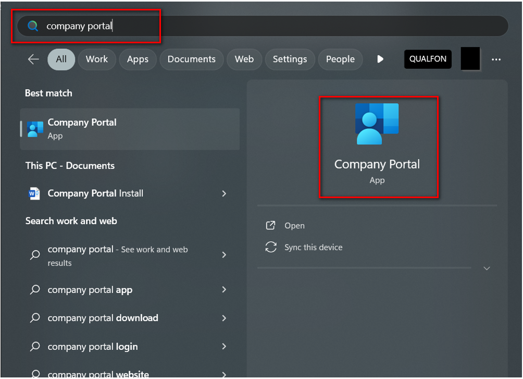Screen dimensions: 523x379
Task: Click 'company portal app' suggestion text
Action: tap(90, 290)
